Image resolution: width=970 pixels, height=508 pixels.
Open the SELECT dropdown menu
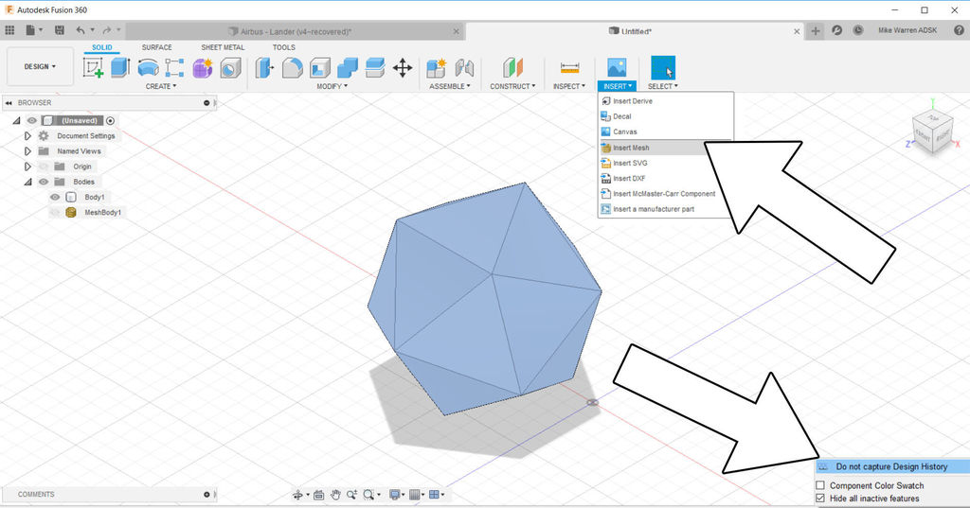(x=663, y=86)
